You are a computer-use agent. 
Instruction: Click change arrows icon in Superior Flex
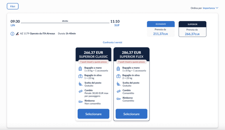click(x=118, y=92)
